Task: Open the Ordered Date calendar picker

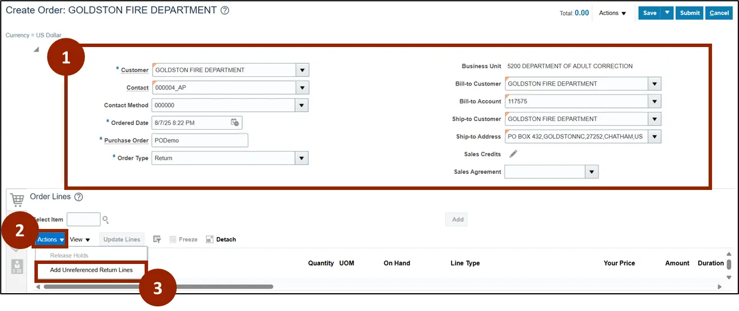Action: (x=235, y=122)
